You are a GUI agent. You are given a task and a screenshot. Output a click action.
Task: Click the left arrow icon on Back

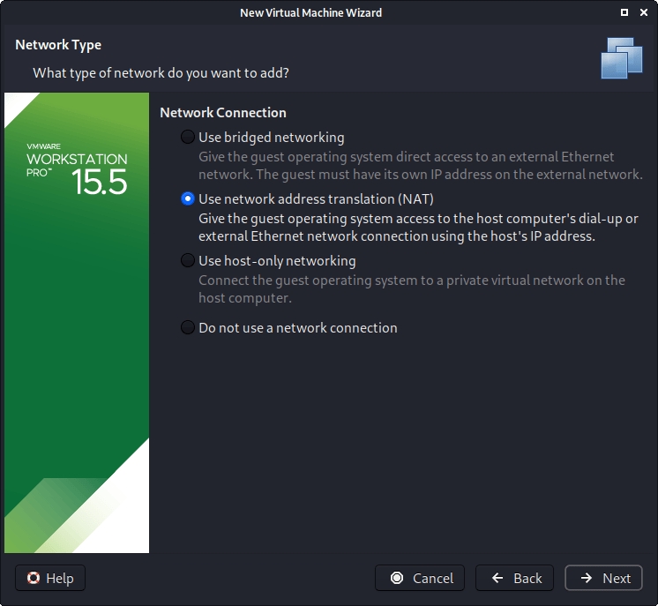pos(497,579)
